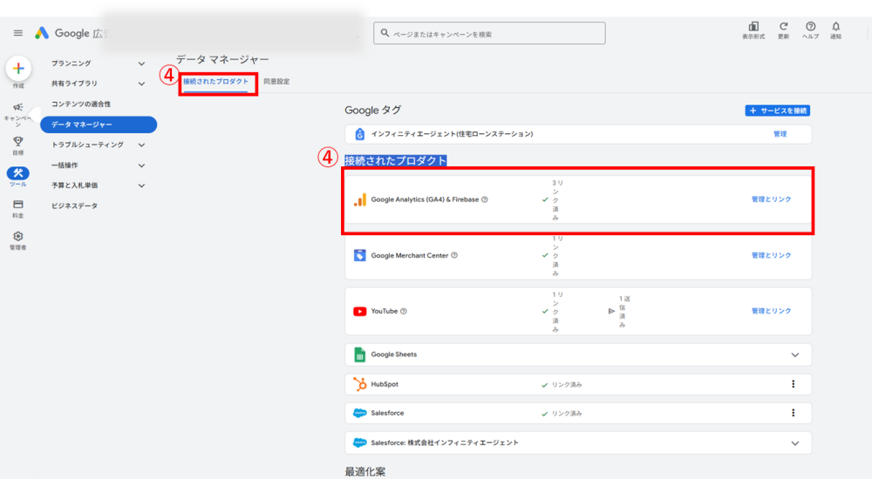Open Billing via the card icon
This screenshot has width=872, height=479.
click(17, 205)
